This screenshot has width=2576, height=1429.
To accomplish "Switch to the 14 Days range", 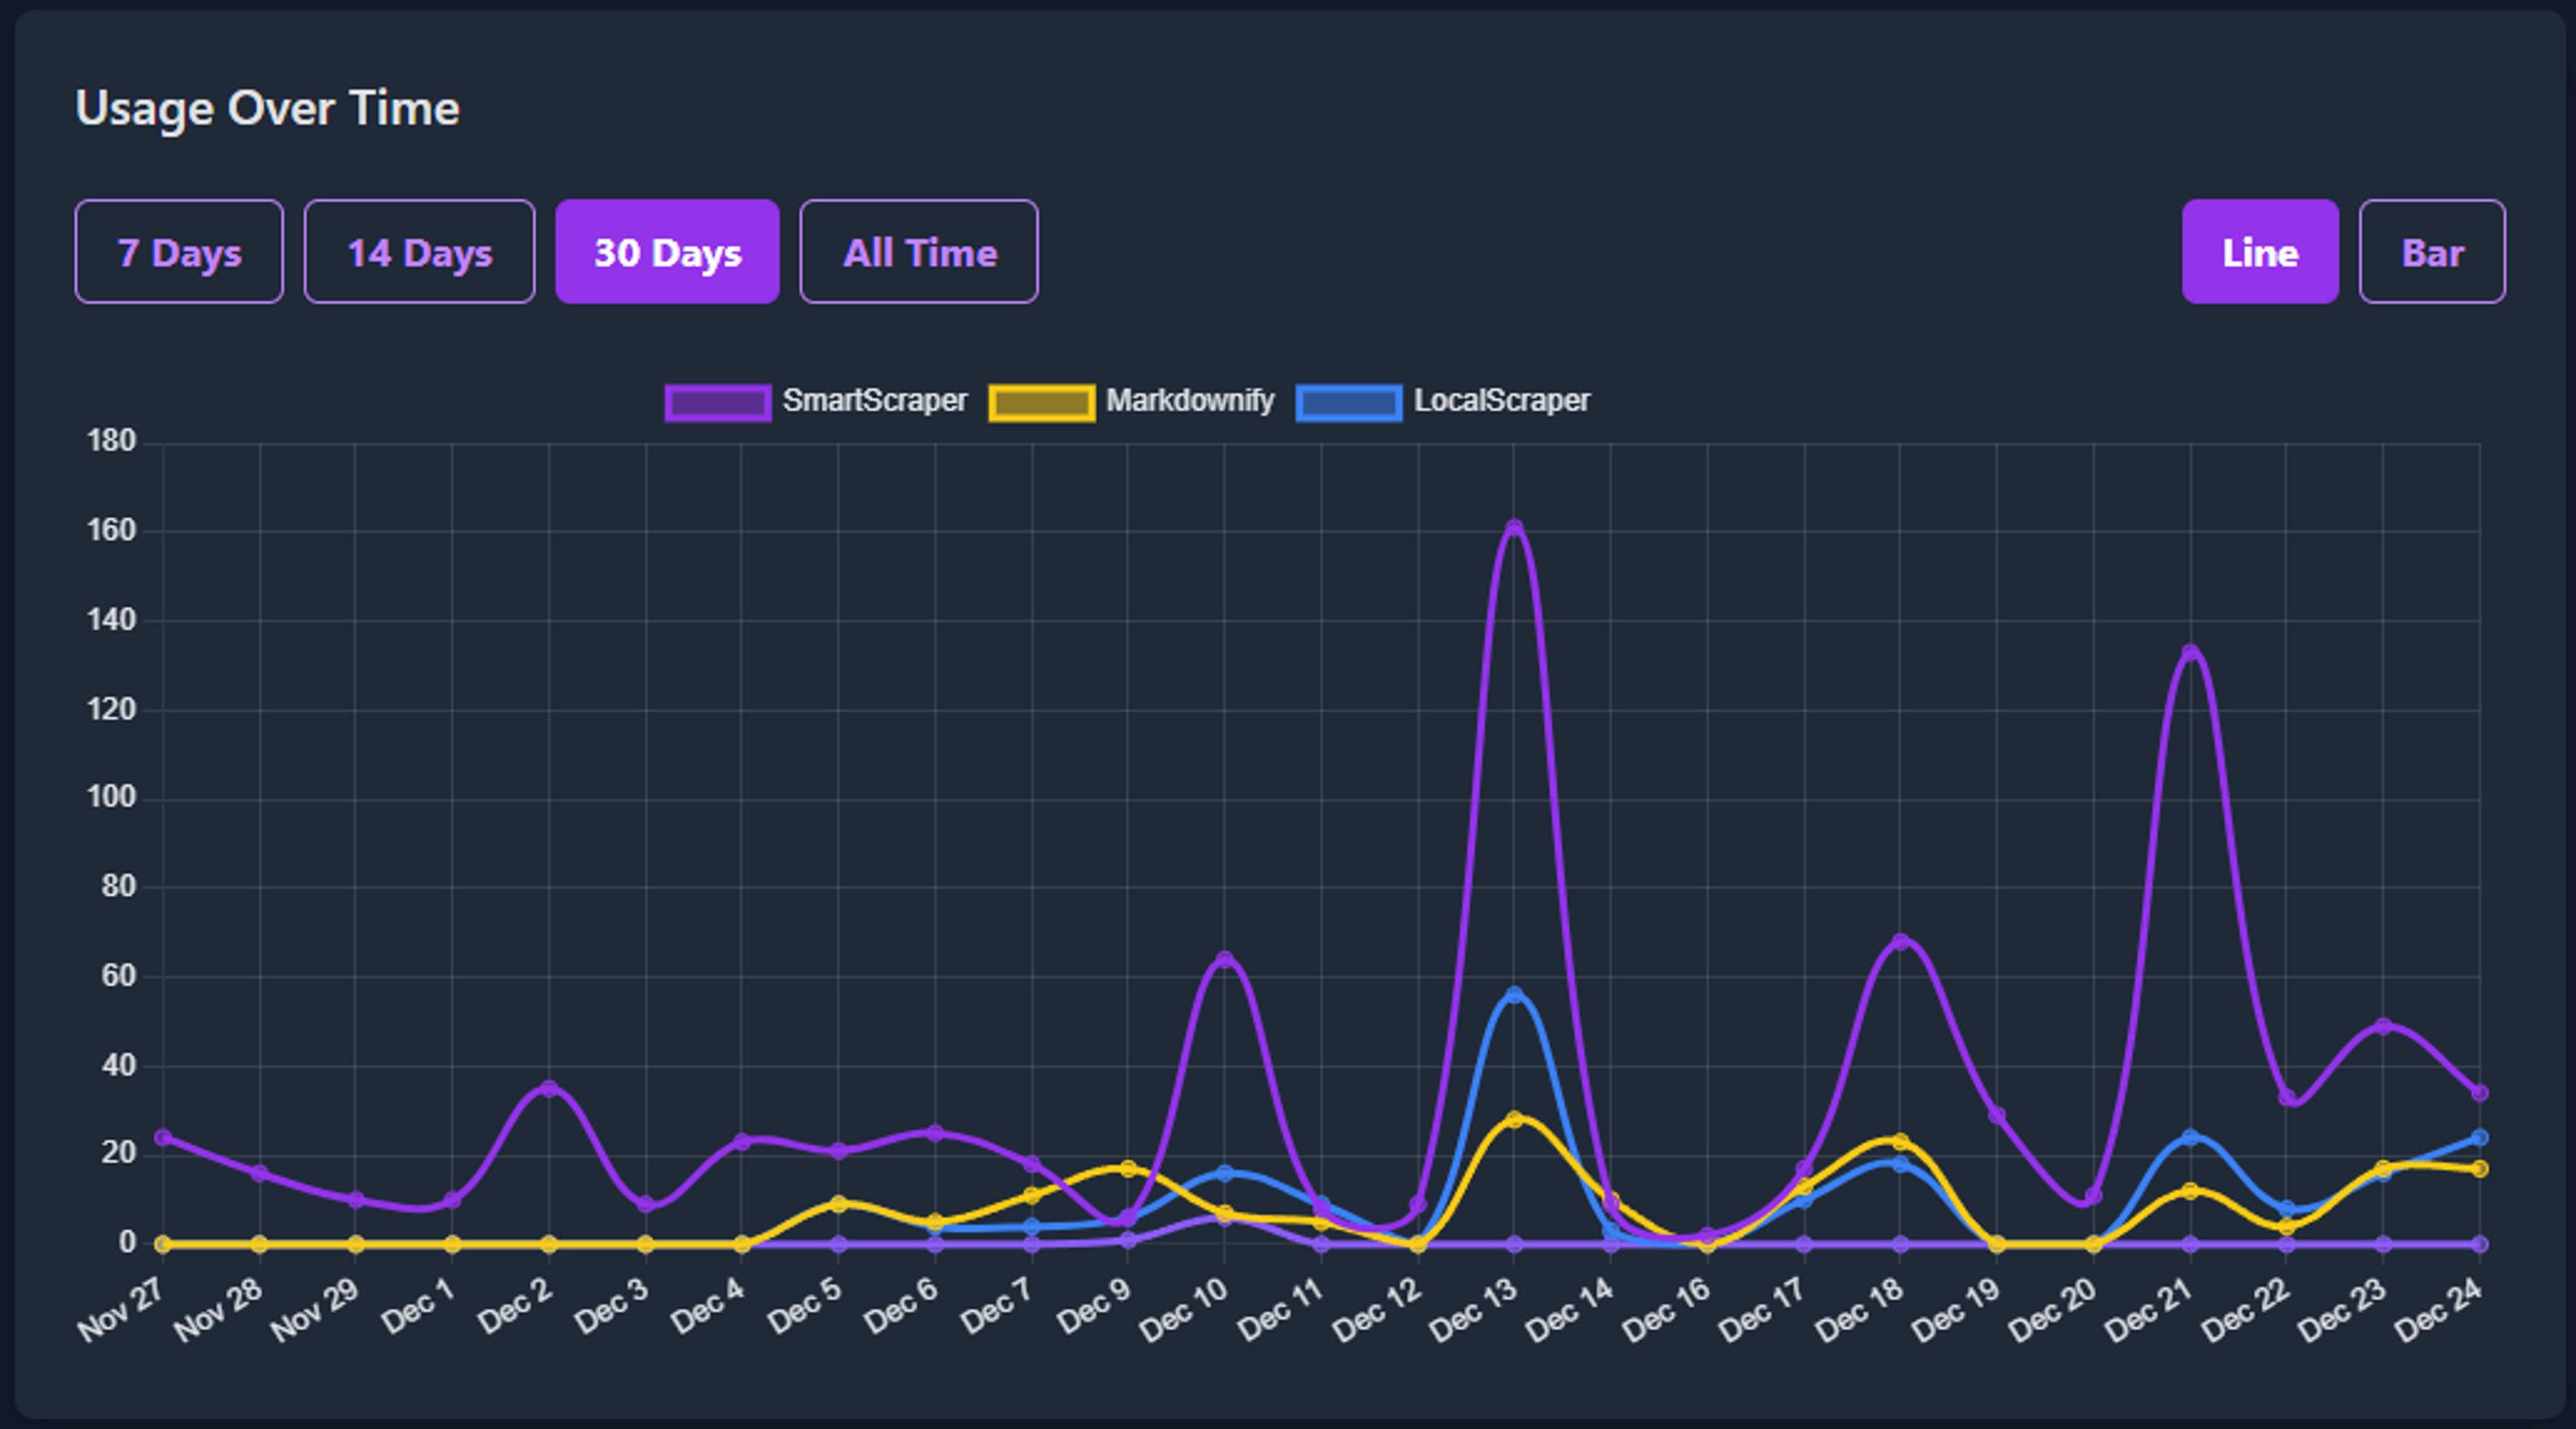I will pyautogui.click(x=419, y=252).
